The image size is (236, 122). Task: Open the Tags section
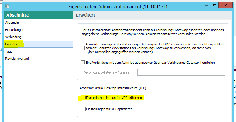coord(9,51)
